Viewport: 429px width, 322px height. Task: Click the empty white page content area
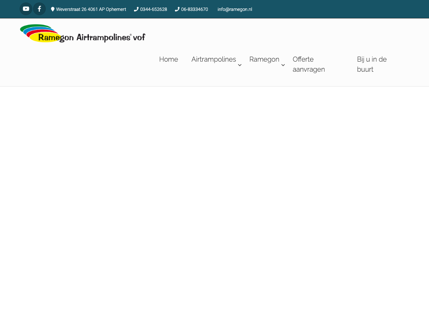(x=214, y=201)
